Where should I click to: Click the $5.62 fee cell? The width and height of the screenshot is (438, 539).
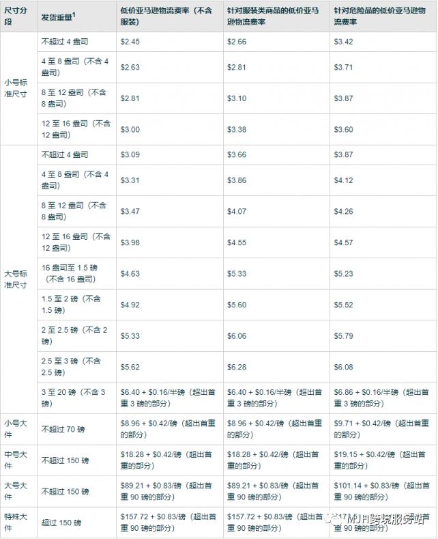click(130, 366)
